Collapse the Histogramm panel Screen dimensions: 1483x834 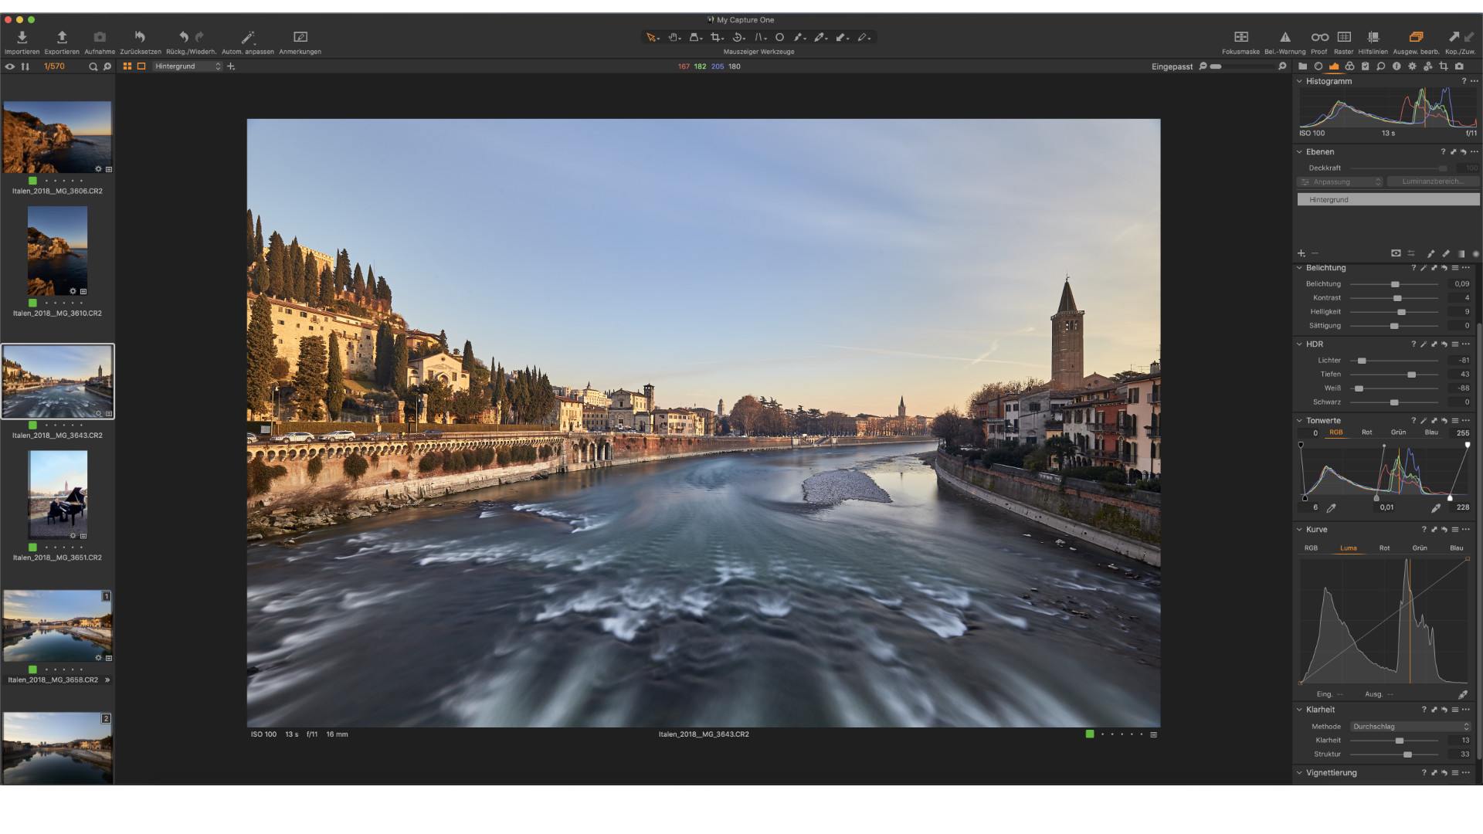pos(1299,81)
